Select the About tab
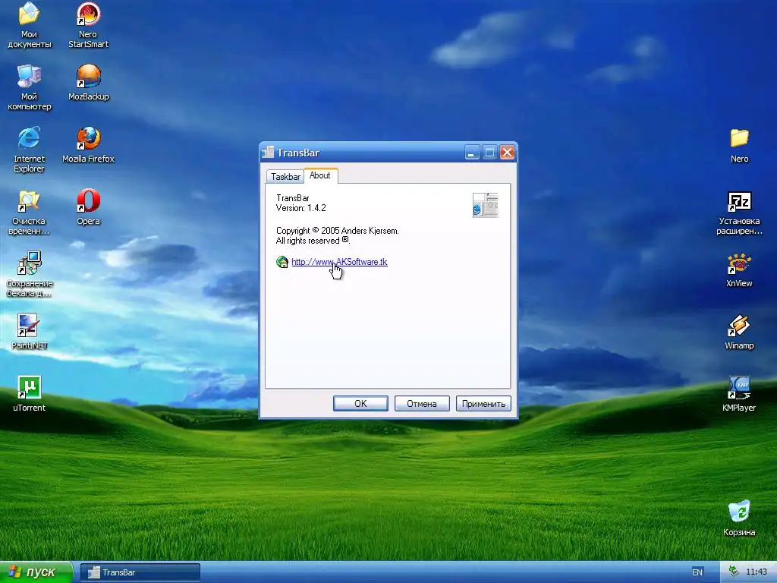 point(320,175)
